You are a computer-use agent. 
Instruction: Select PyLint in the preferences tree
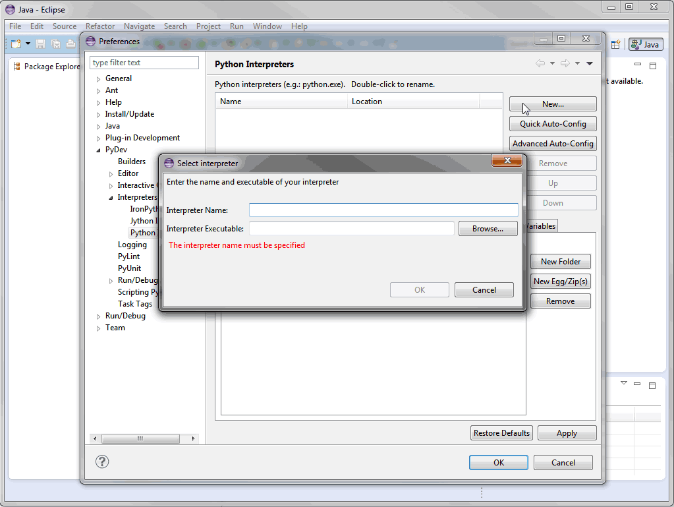[x=129, y=256]
